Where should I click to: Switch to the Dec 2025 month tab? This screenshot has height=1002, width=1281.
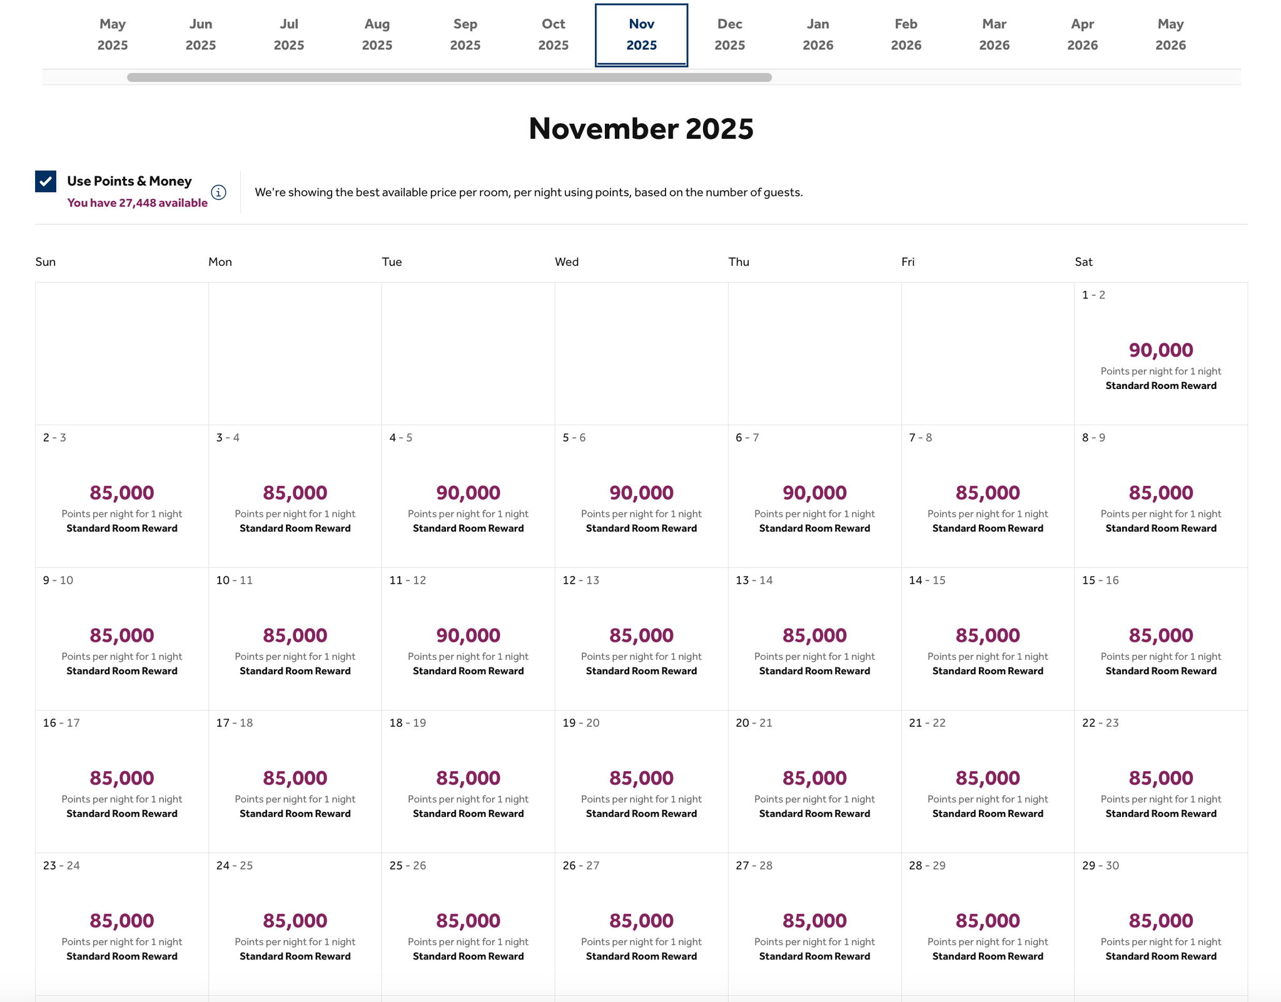point(729,34)
